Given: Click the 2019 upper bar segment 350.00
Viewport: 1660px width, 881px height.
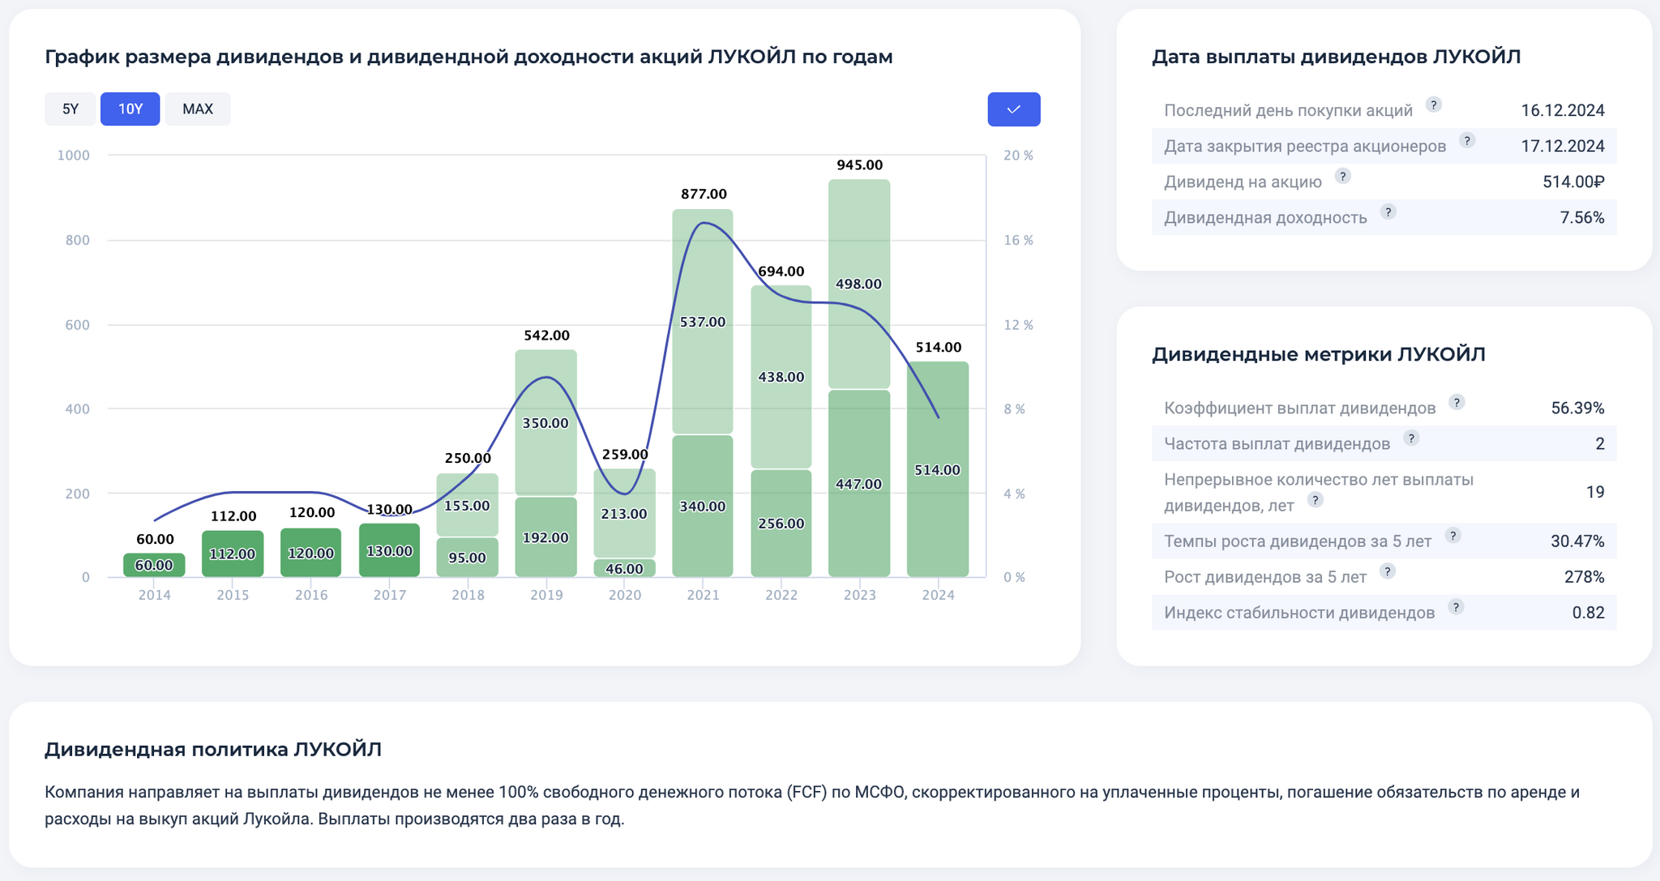Looking at the screenshot, I should [545, 422].
